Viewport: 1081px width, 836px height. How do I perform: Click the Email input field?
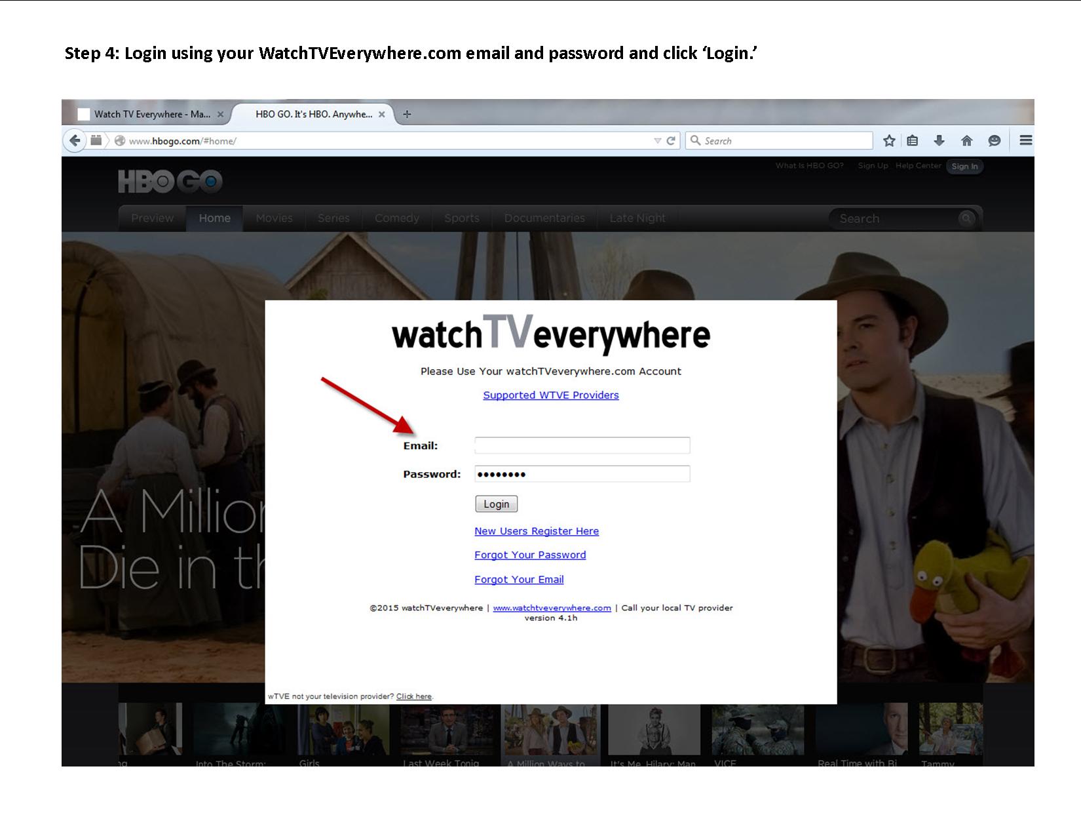[582, 445]
